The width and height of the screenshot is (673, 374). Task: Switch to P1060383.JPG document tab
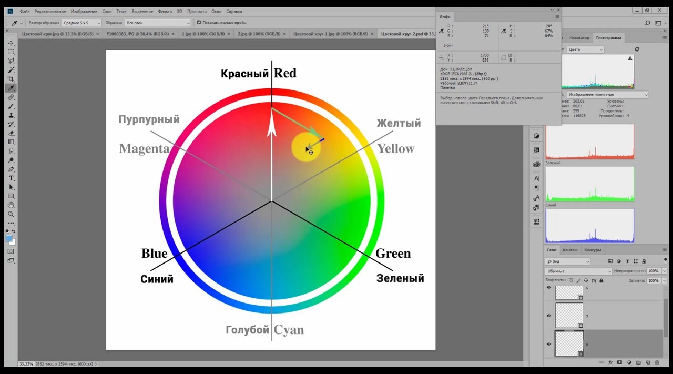click(x=137, y=34)
